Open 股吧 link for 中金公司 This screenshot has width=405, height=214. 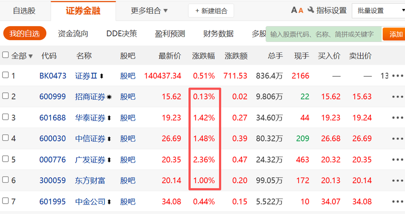[x=128, y=202]
